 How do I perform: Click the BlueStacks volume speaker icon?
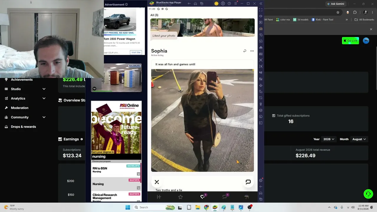tap(261, 16)
